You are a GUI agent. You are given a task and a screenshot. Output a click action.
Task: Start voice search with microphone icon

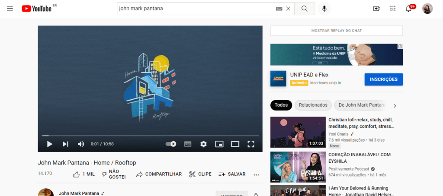324,9
